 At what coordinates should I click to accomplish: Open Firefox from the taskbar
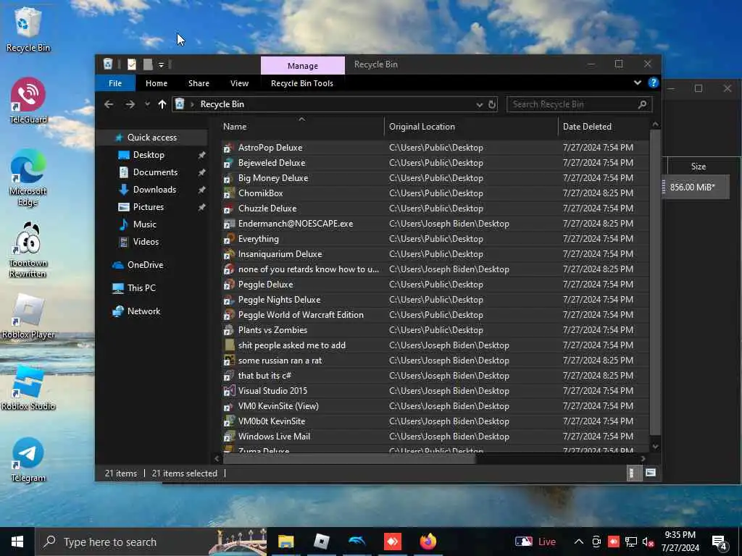point(428,542)
